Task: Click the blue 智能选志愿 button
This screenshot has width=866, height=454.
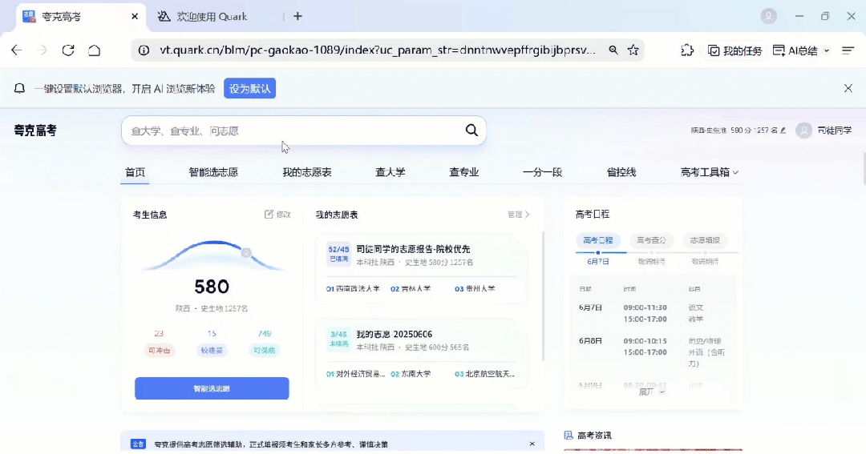Action: click(x=212, y=388)
